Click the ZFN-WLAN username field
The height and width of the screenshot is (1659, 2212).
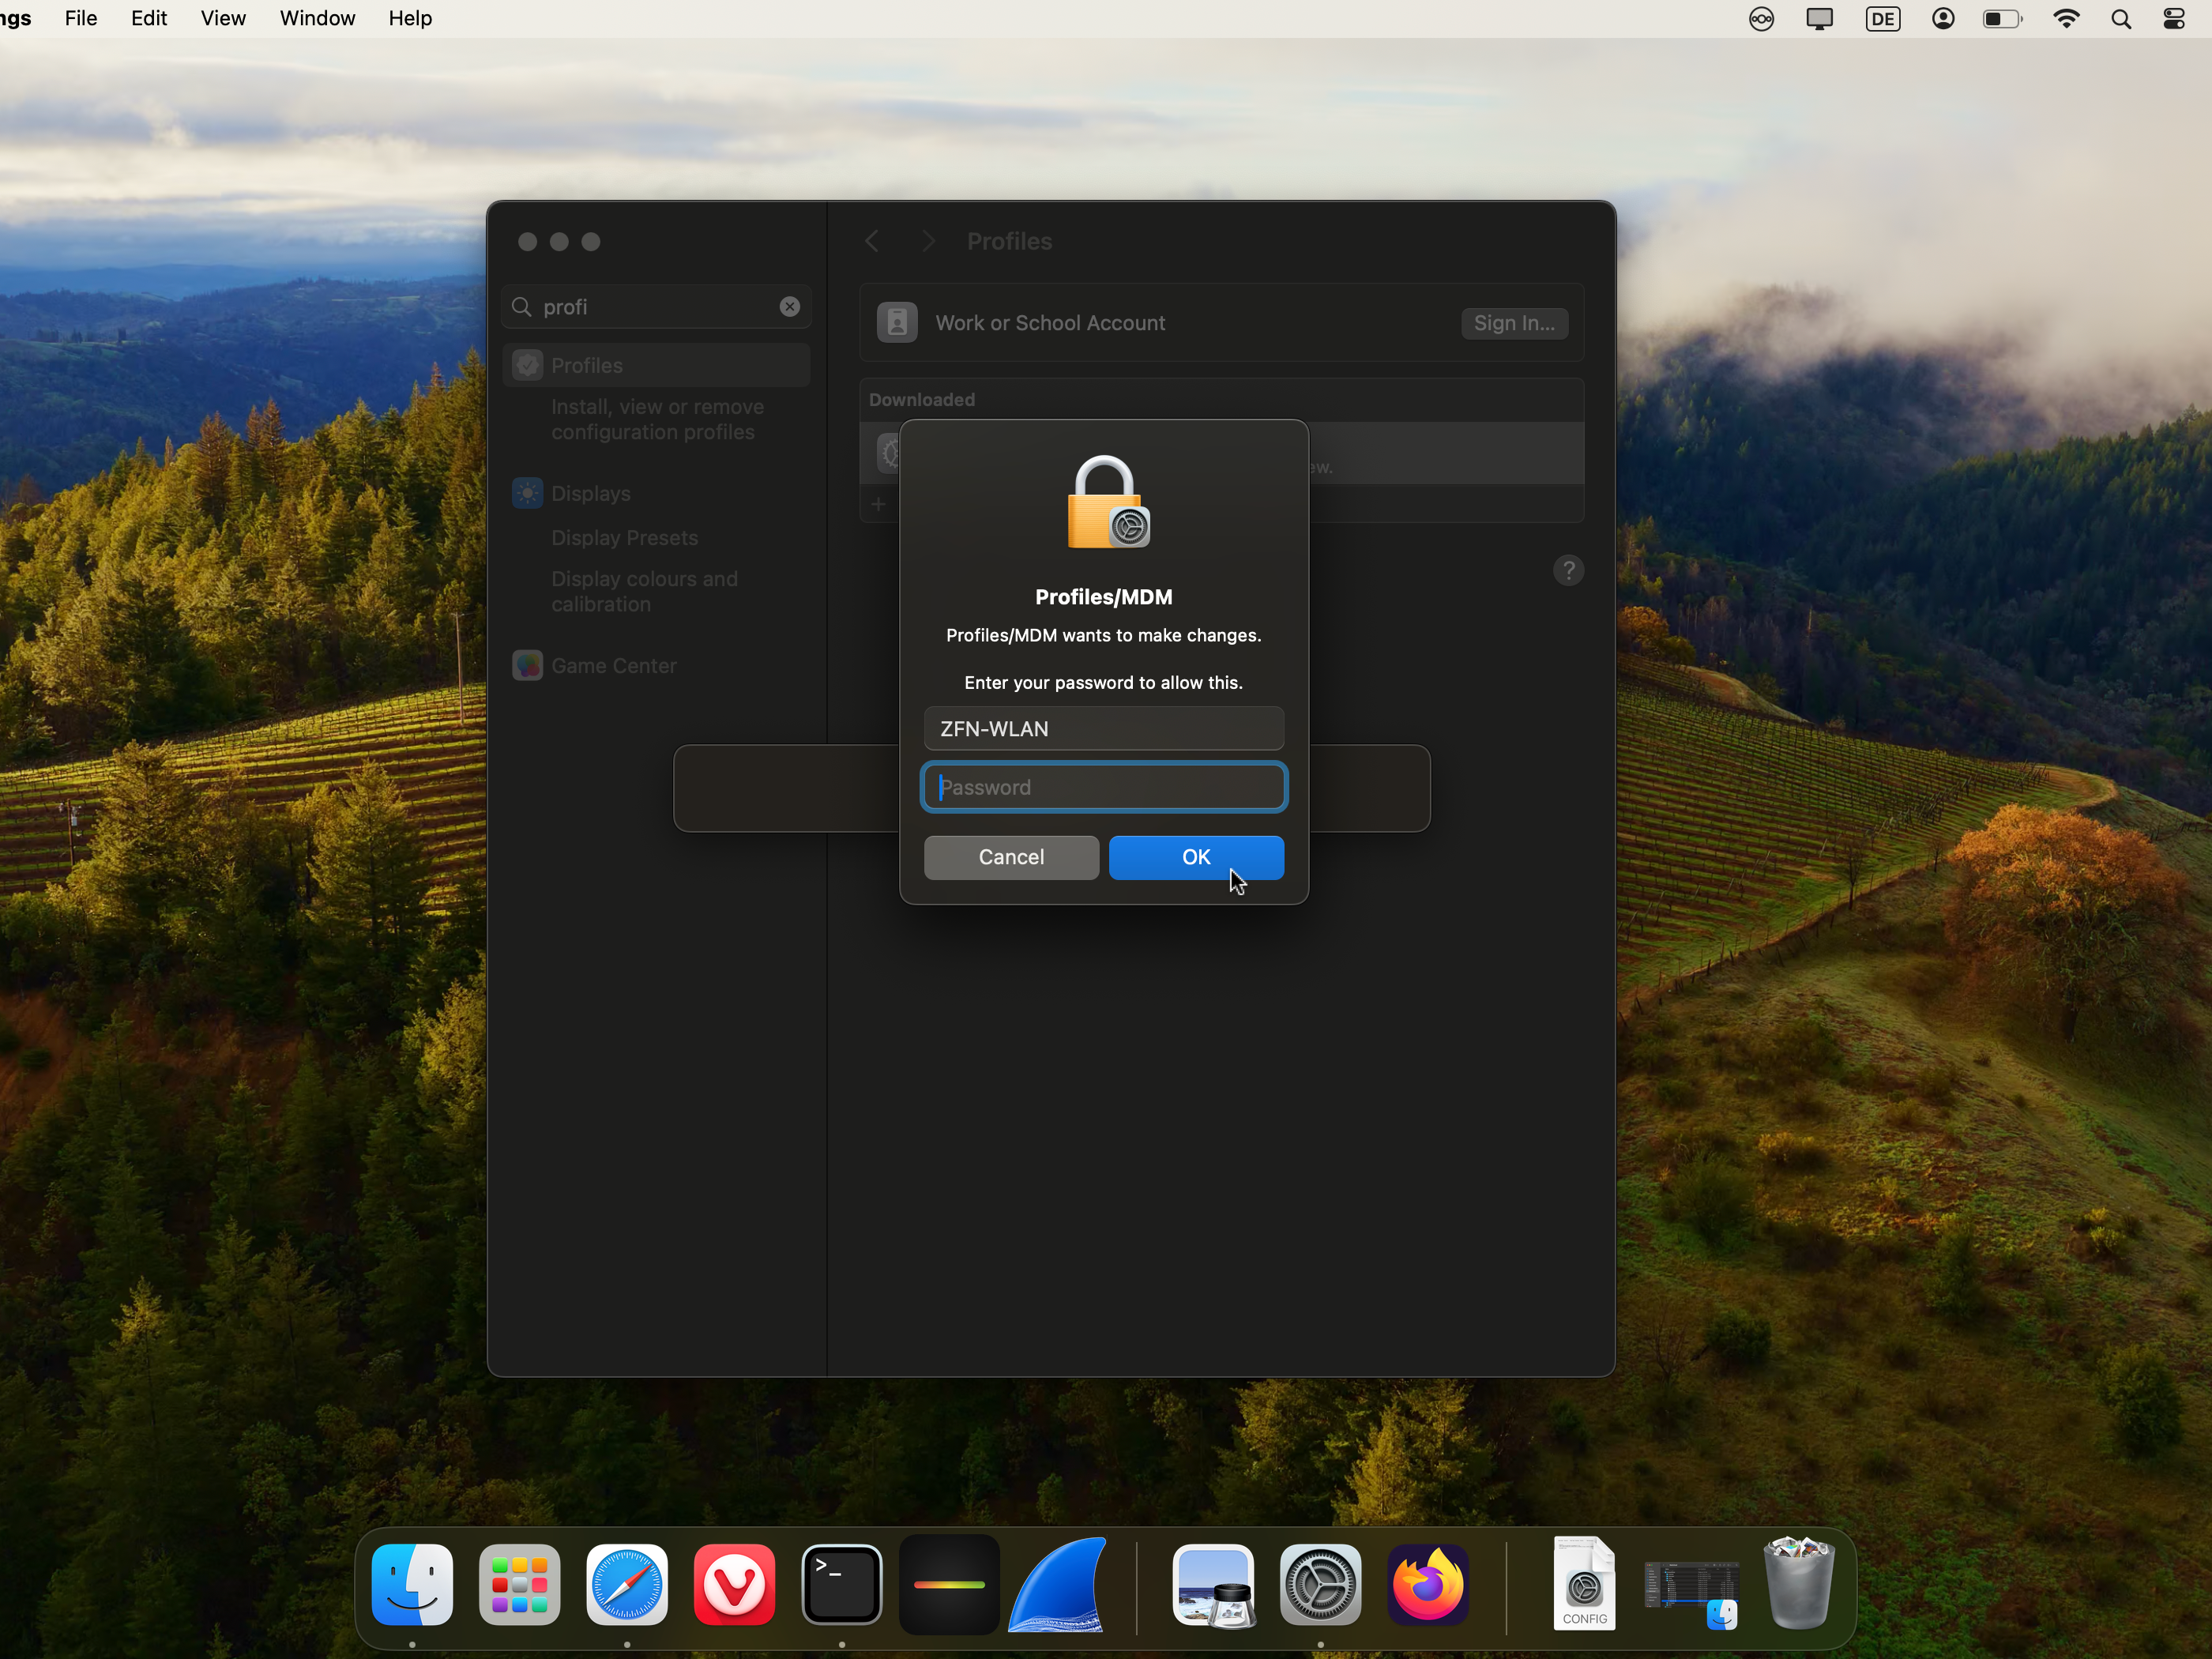point(1104,729)
